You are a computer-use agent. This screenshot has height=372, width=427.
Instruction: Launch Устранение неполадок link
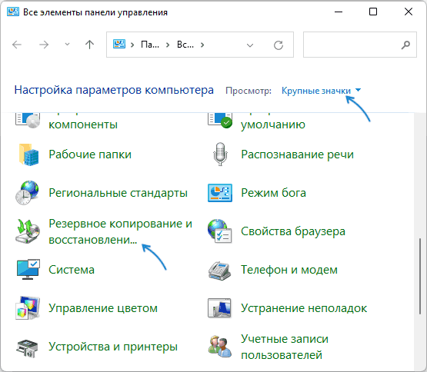coord(304,308)
